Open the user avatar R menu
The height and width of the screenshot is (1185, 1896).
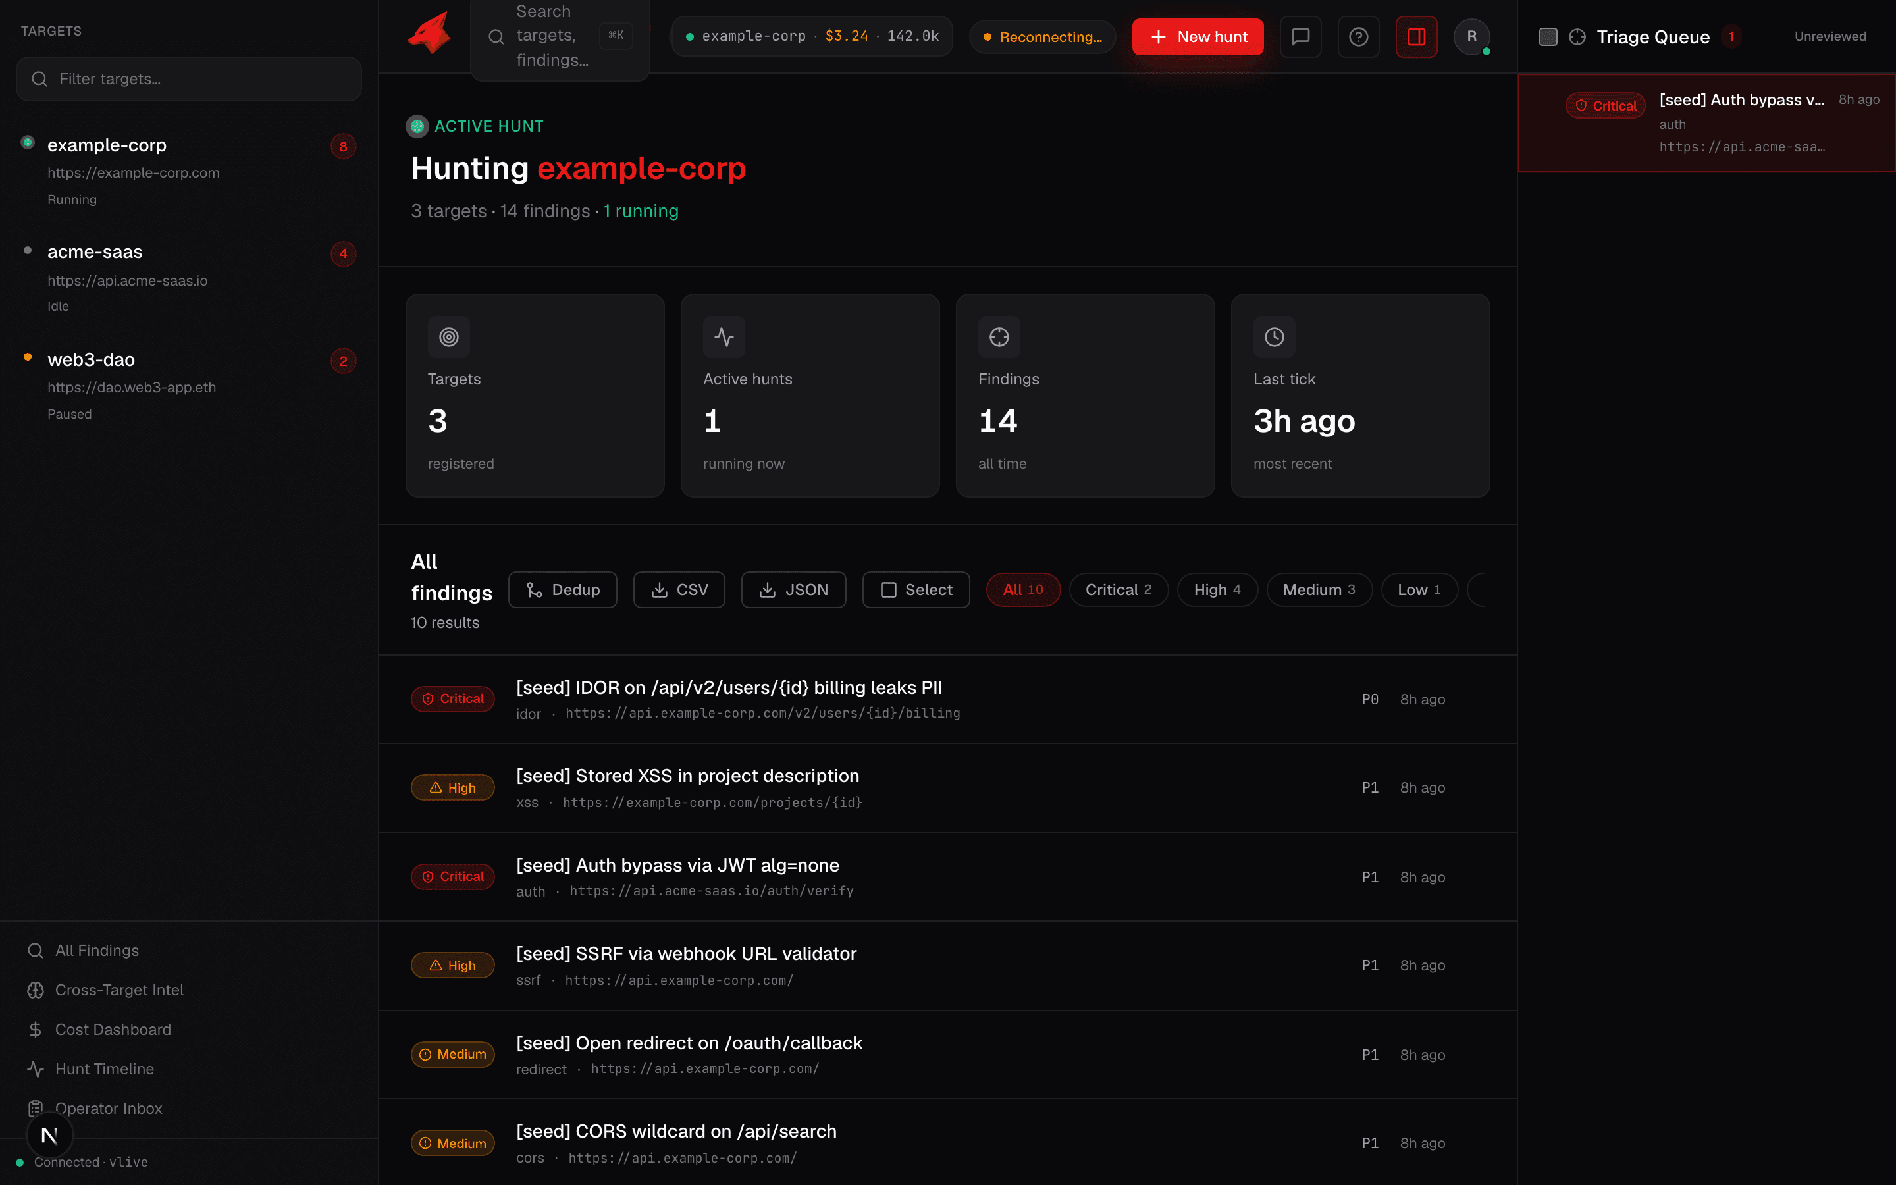[x=1472, y=36]
